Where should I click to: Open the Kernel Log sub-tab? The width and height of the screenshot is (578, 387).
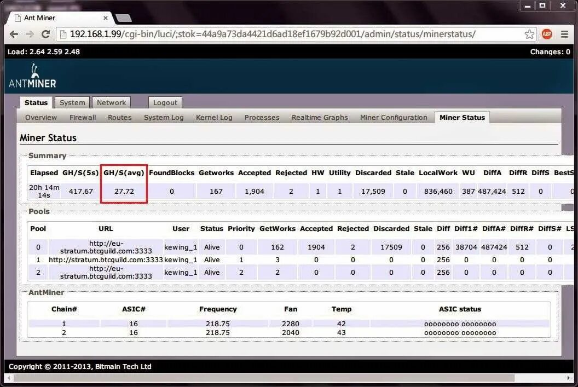pyautogui.click(x=214, y=118)
